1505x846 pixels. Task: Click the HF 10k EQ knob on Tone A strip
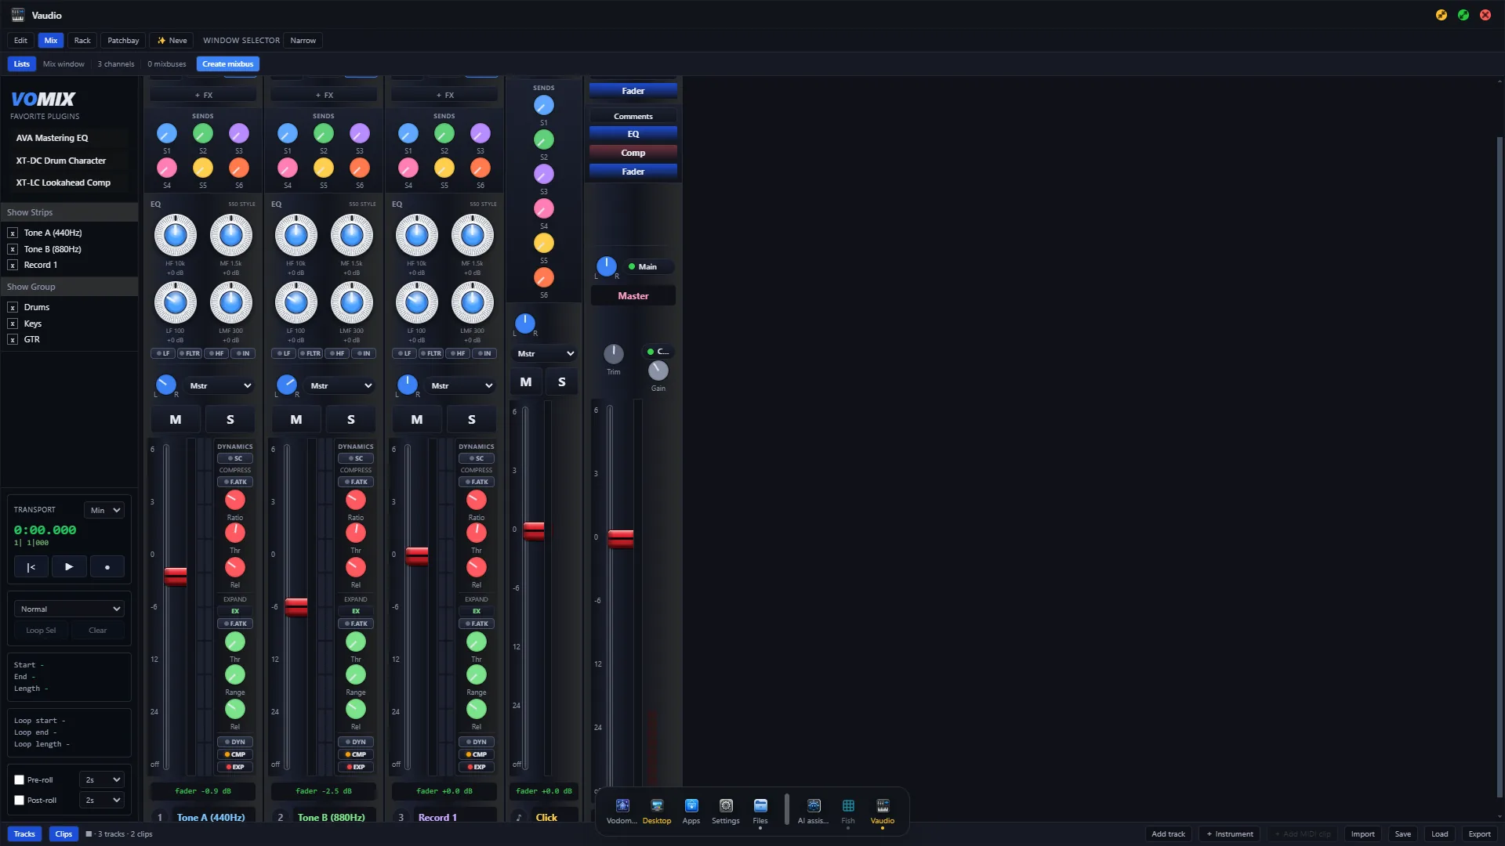point(175,235)
